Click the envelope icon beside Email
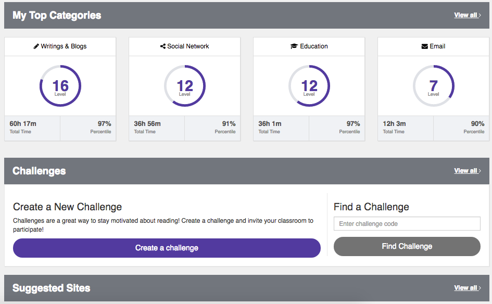The image size is (492, 304). 424,46
